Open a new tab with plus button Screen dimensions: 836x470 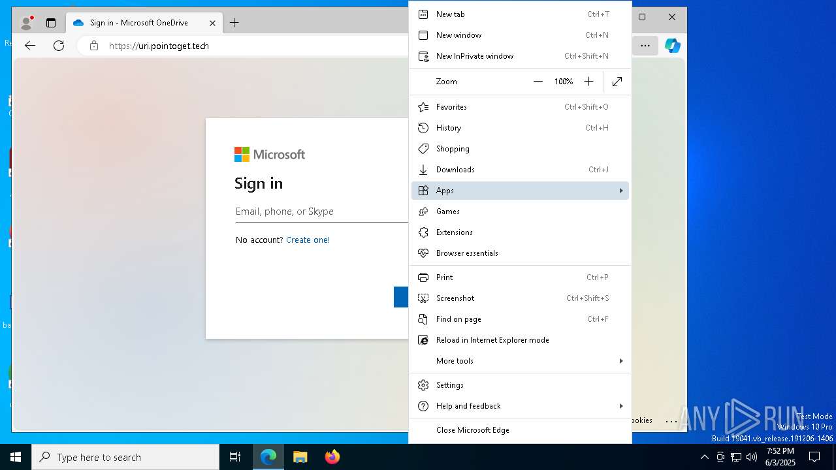click(x=234, y=23)
